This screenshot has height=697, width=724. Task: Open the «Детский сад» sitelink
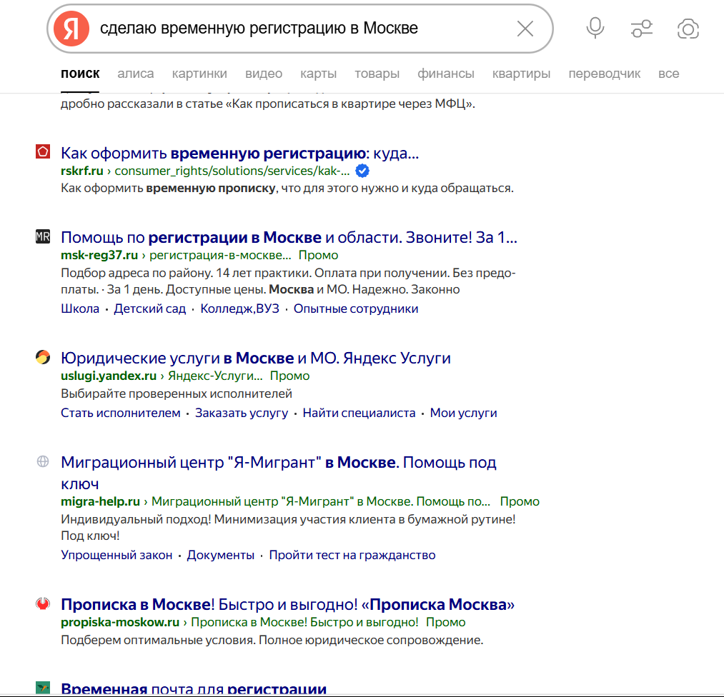coord(149,309)
